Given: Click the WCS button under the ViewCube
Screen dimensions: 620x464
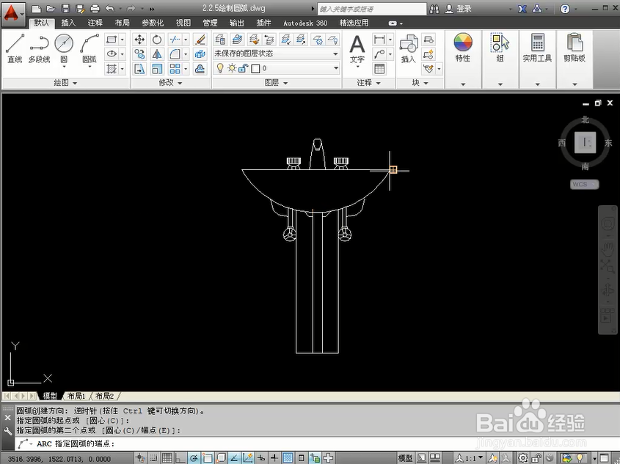Looking at the screenshot, I should [x=584, y=185].
